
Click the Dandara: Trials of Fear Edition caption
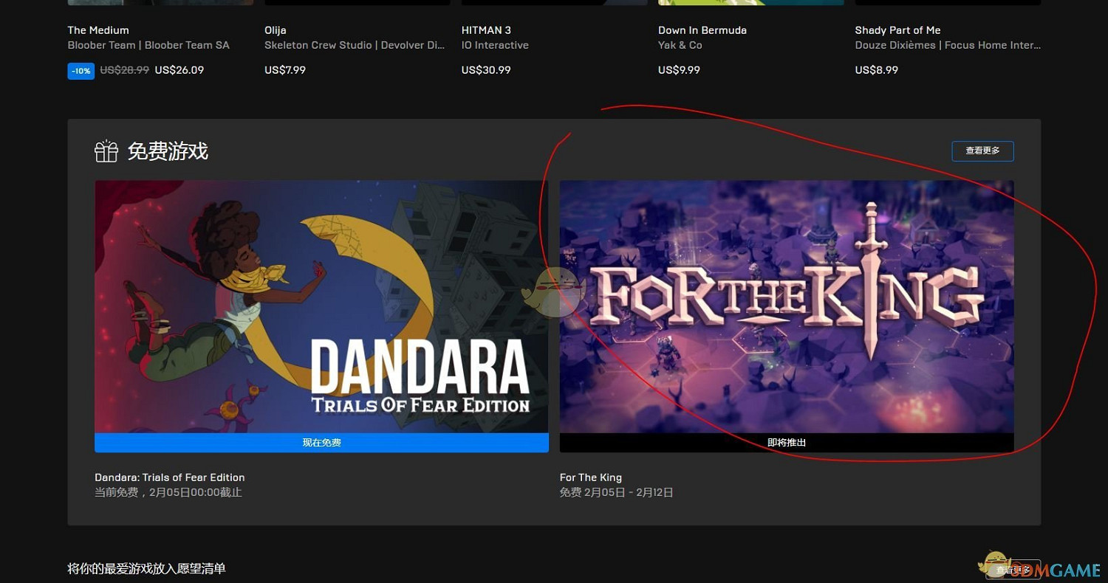pos(170,477)
